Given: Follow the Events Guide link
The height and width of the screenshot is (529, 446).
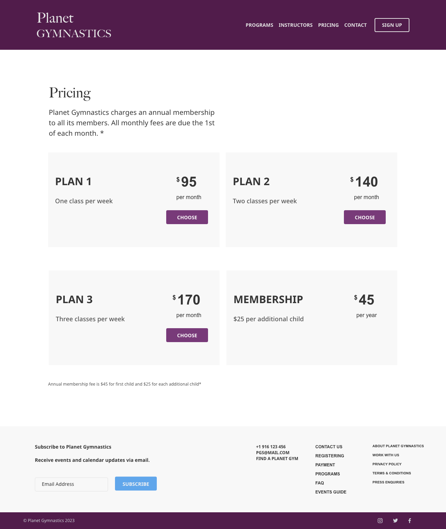Looking at the screenshot, I should click(331, 492).
